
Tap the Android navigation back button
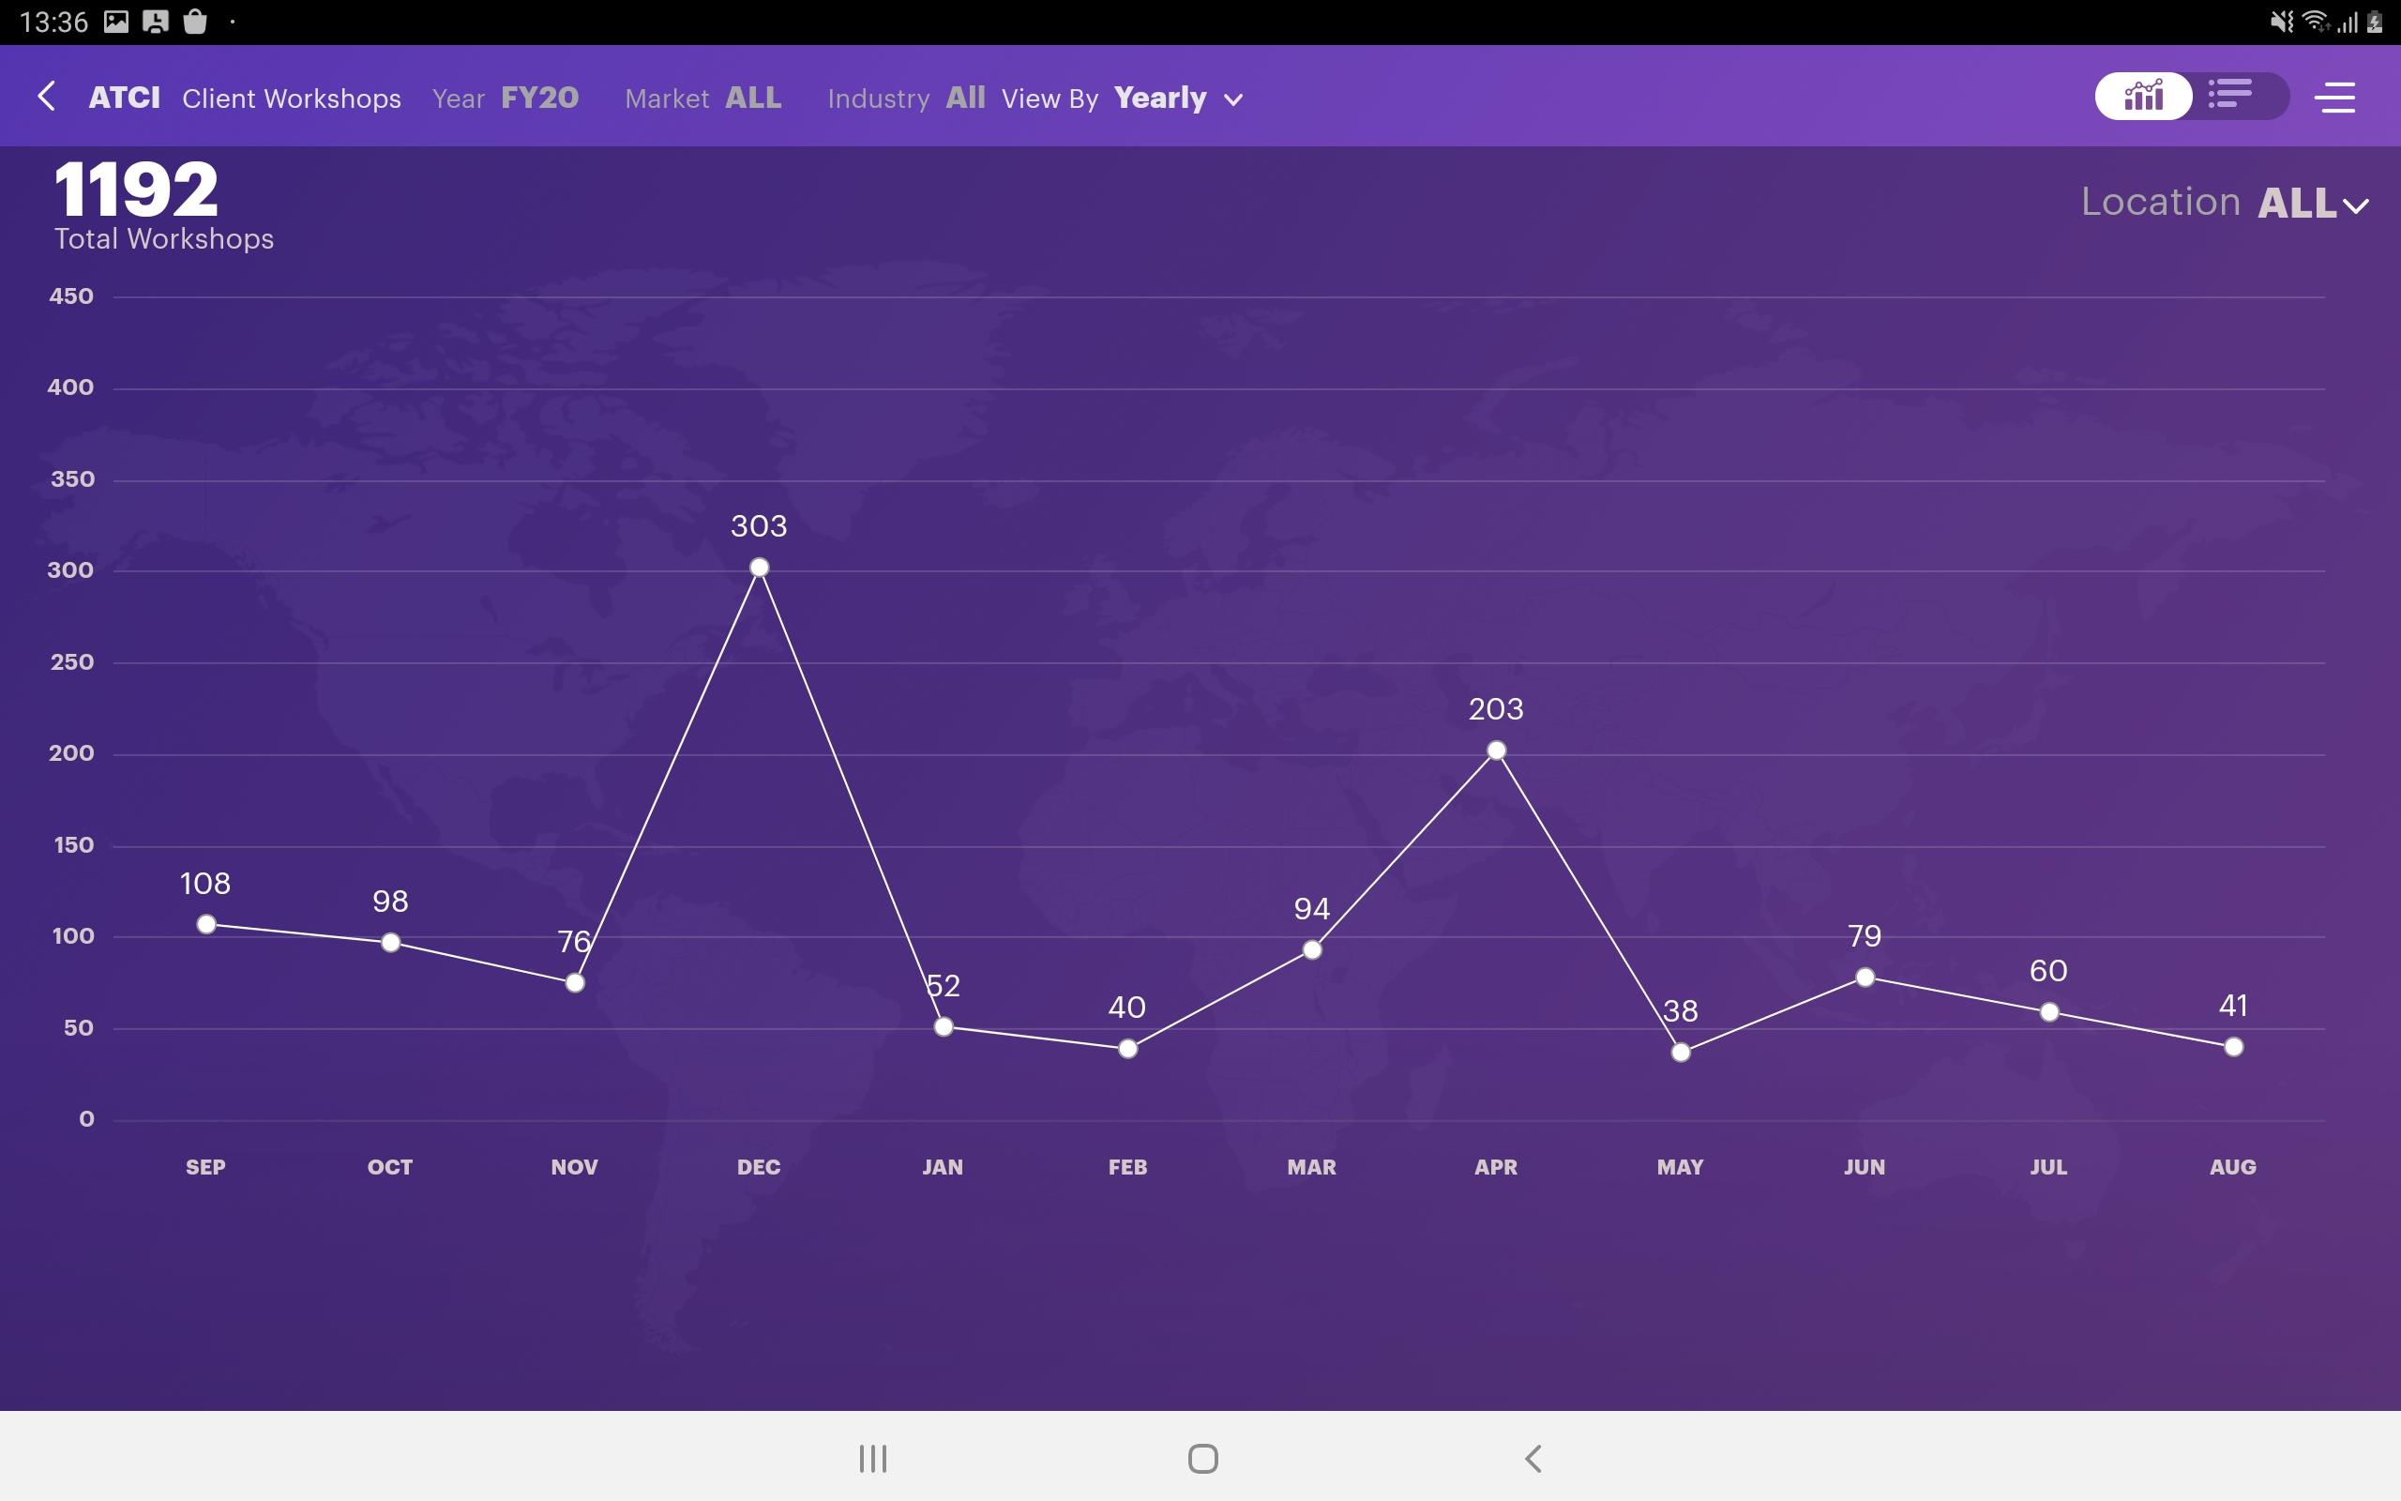point(1533,1458)
